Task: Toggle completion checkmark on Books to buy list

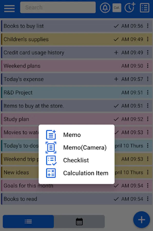Action: 116,26
